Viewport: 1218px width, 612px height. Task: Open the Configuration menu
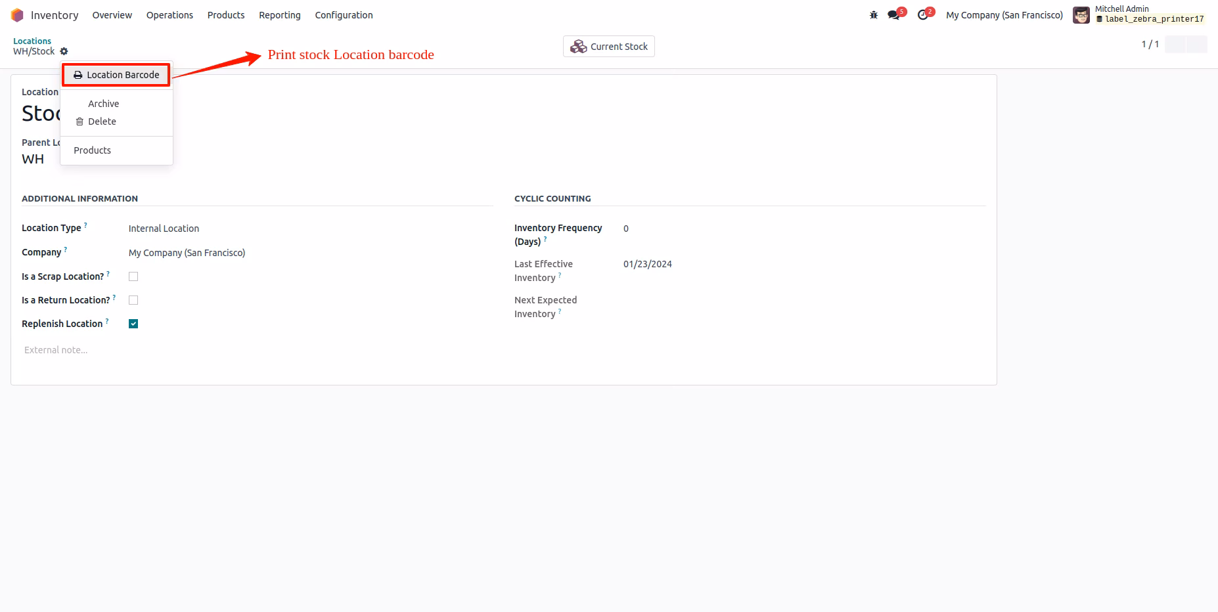coord(344,15)
